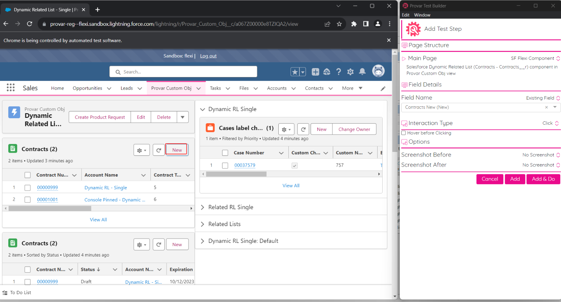
Task: Open the Setup gear in Salesforce header
Action: (350, 72)
